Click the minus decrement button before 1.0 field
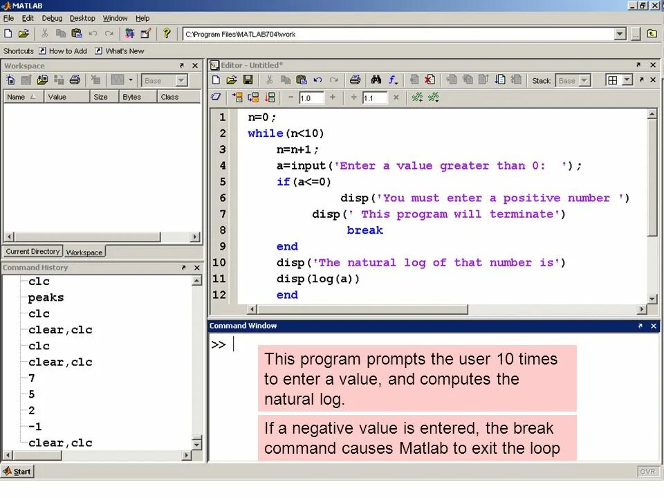The height and width of the screenshot is (498, 664). point(290,98)
